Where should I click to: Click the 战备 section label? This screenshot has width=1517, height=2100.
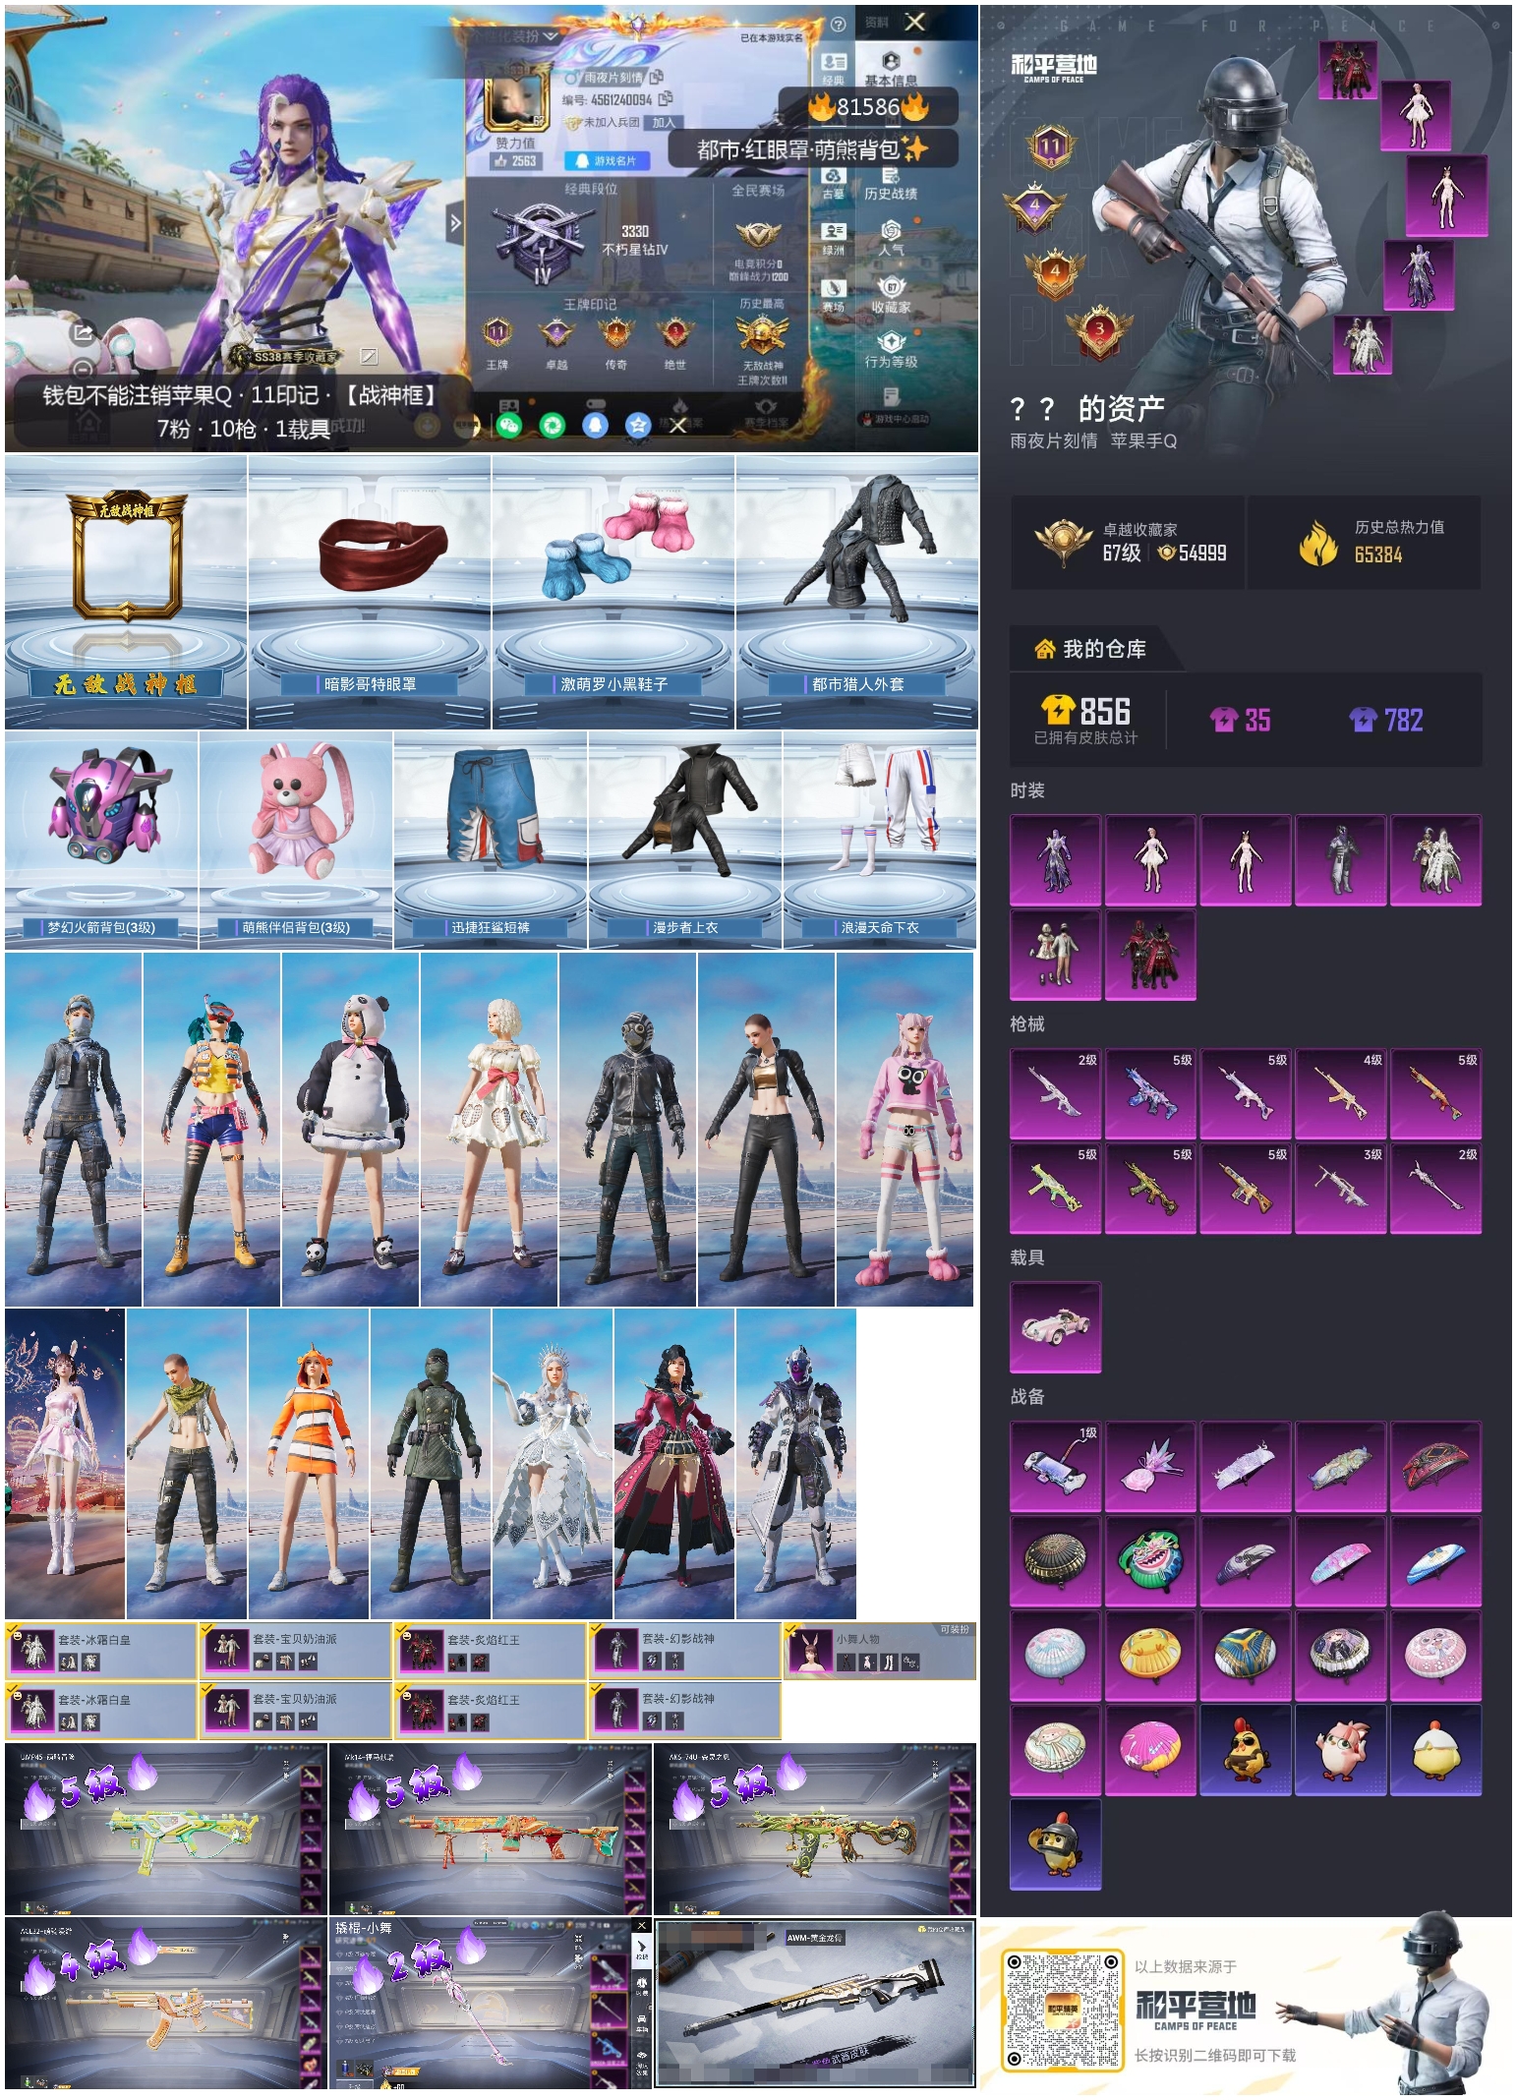[1026, 1396]
